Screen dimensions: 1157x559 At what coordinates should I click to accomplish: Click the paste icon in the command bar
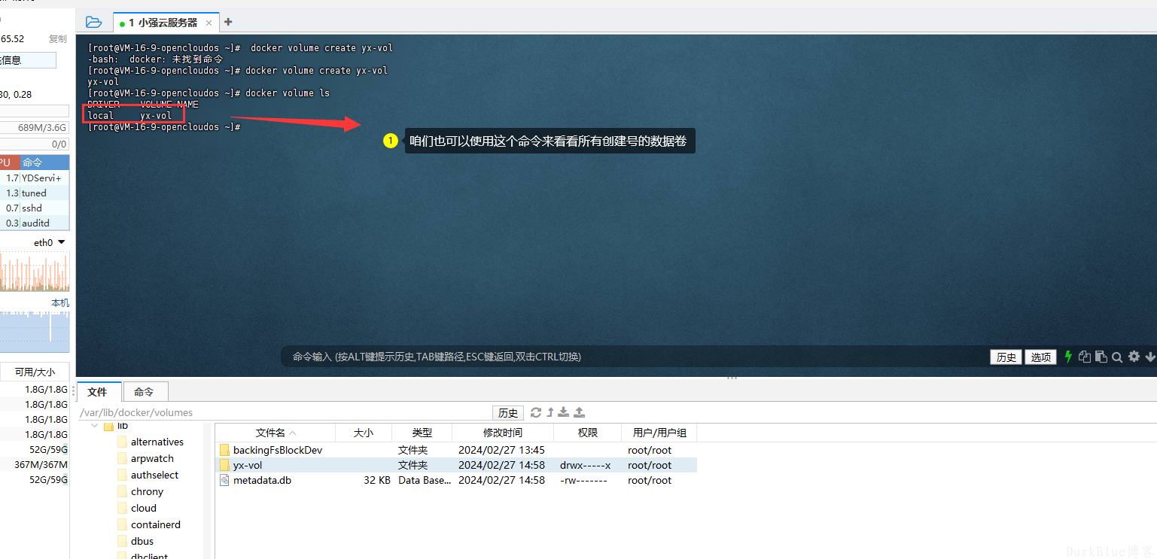[1101, 357]
